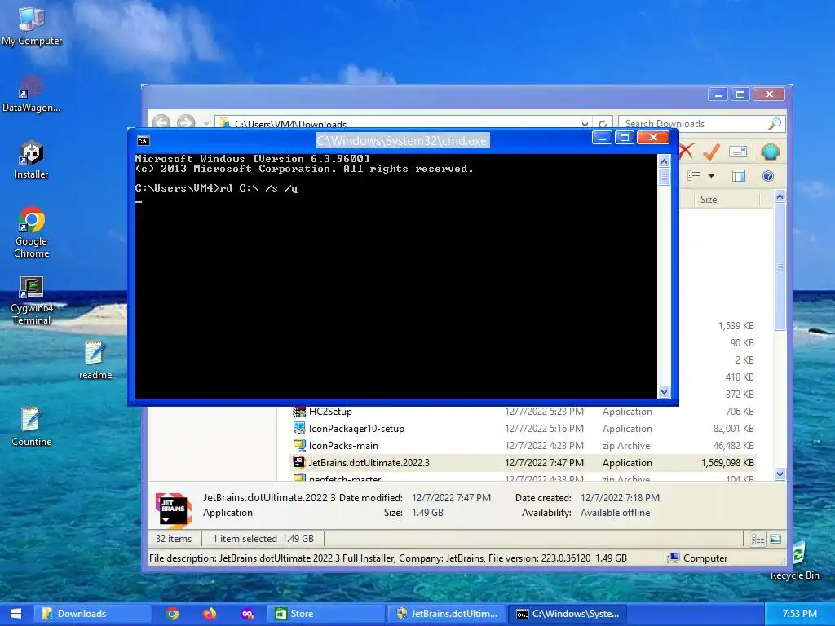Click the 46,482 KB size cell
The width and height of the screenshot is (835, 626).
733,446
